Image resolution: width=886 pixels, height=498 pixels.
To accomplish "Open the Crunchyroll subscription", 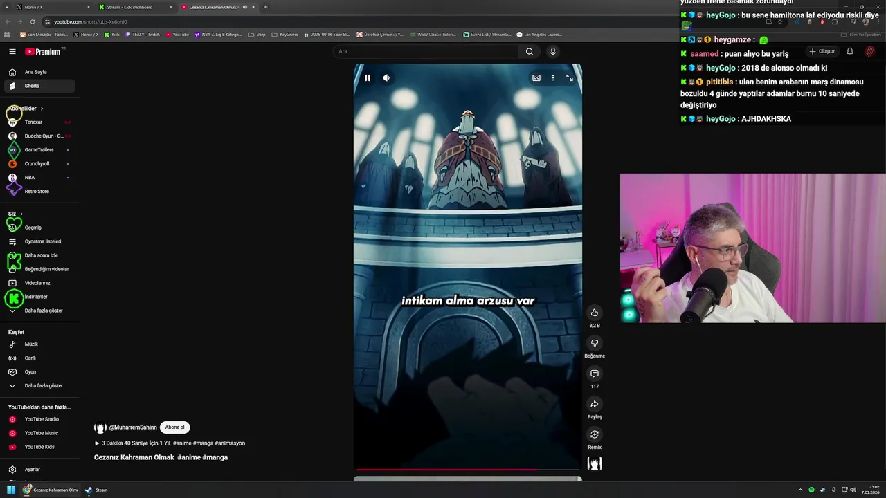I will 39,164.
